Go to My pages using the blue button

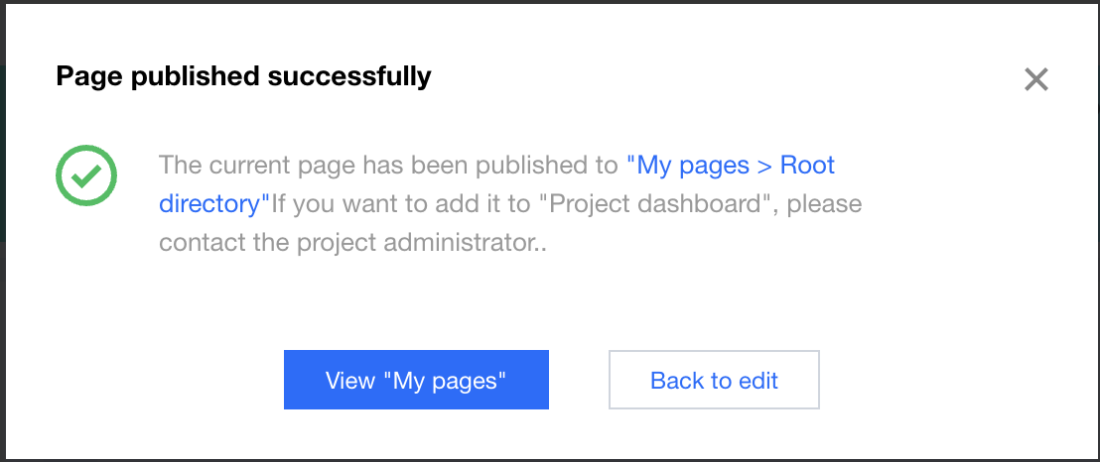click(x=416, y=380)
